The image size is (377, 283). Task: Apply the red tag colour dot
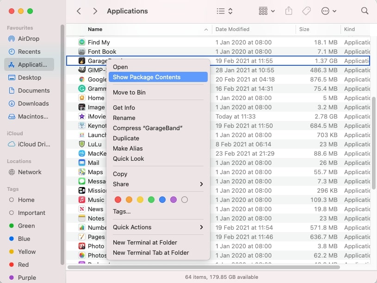118,200
